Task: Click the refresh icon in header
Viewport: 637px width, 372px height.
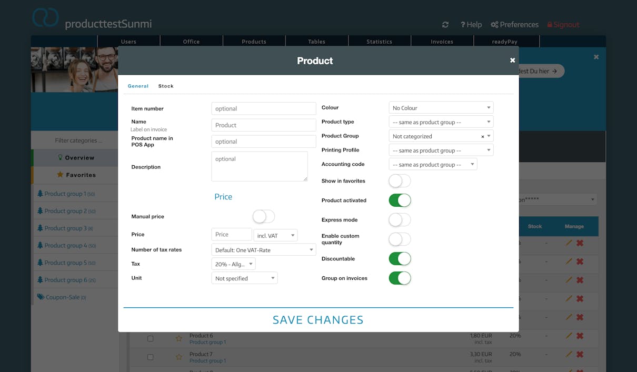Action: tap(445, 25)
